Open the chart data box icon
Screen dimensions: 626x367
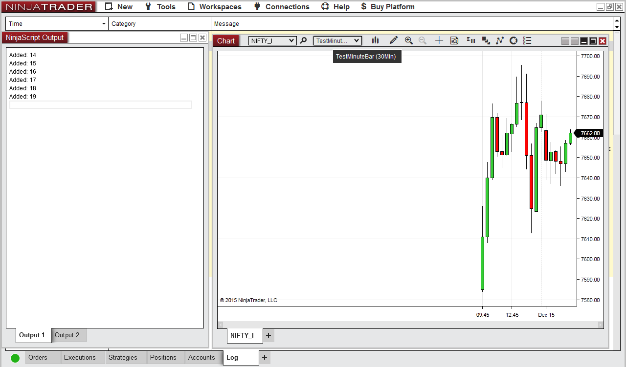(454, 41)
